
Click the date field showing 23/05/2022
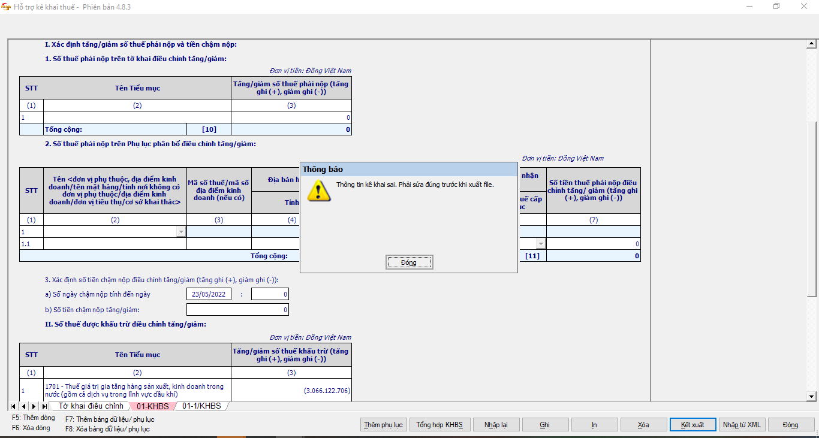209,294
